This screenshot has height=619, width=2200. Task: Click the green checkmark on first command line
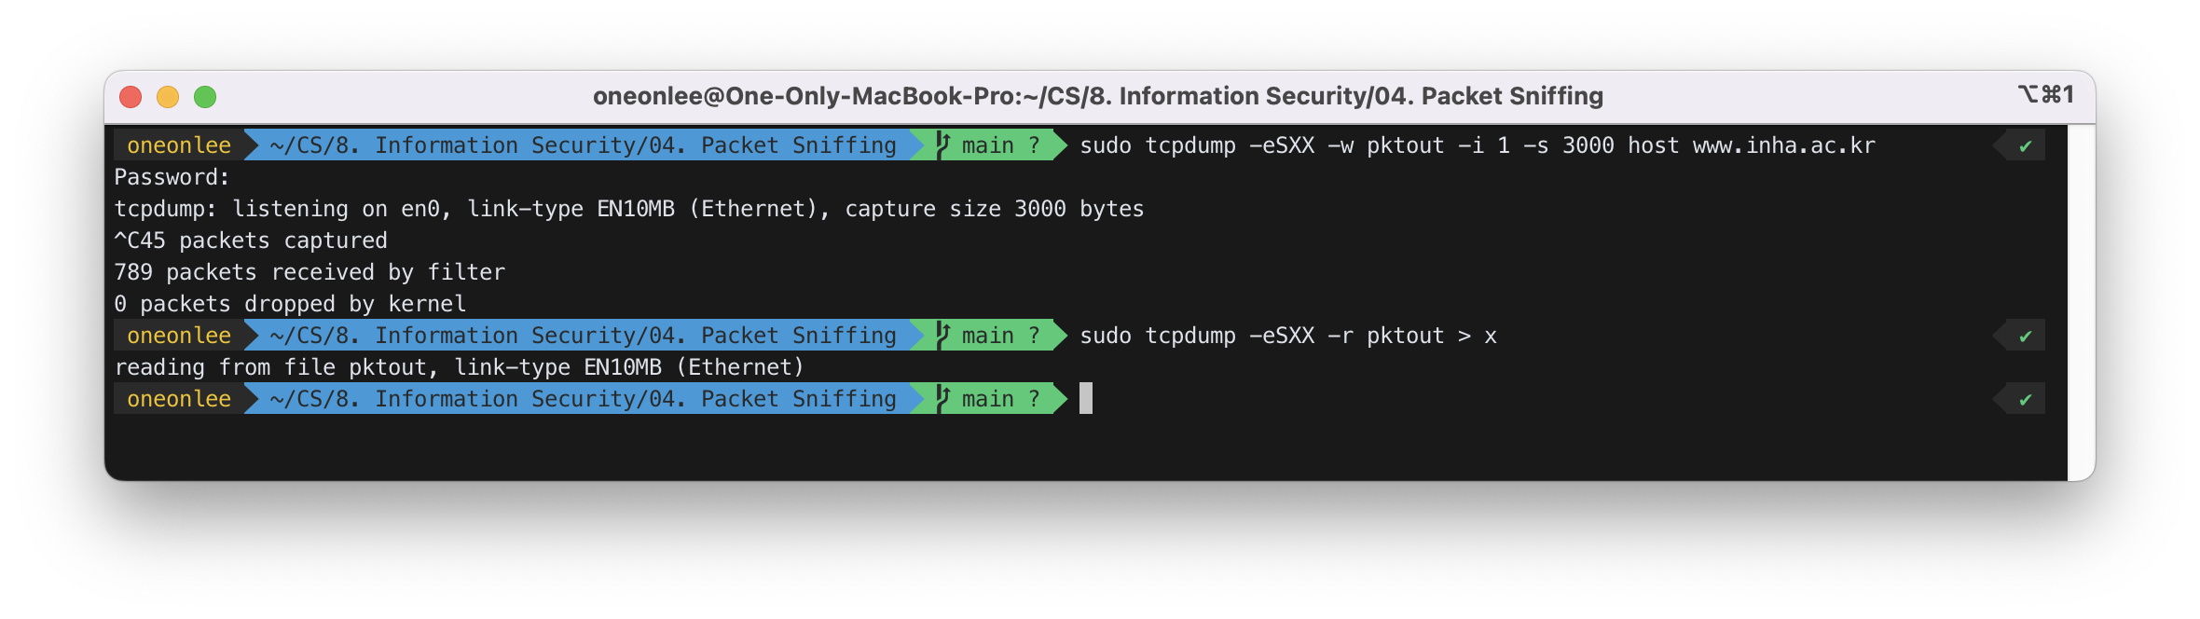[x=2025, y=146]
